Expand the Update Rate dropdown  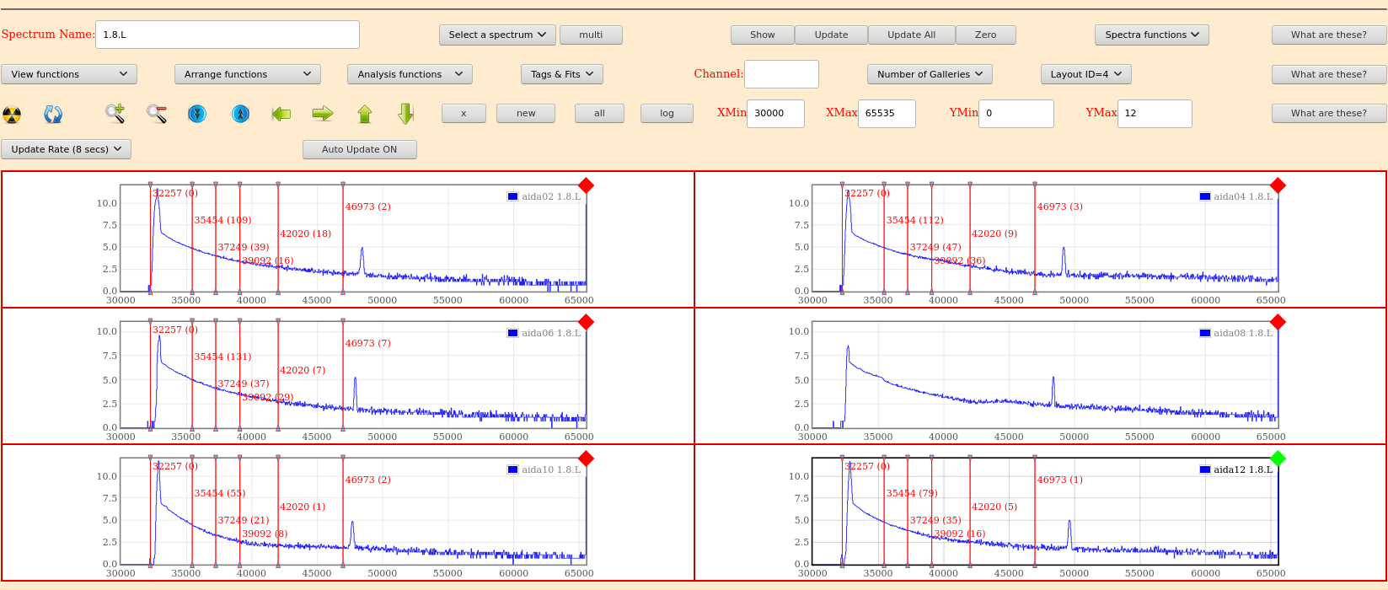click(66, 149)
